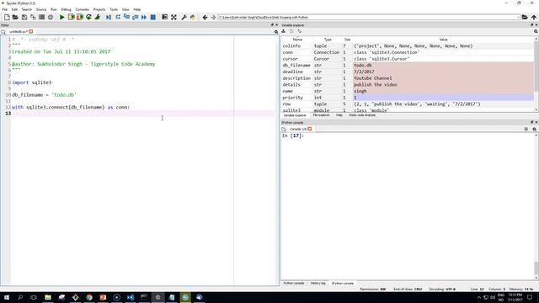Select the Variable explorer tab
This screenshot has width=539, height=303.
point(295,115)
